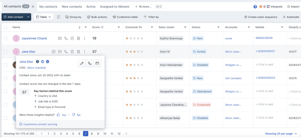Select the Jayashree Chand row checkbox
The image size is (301, 138).
(6, 38)
